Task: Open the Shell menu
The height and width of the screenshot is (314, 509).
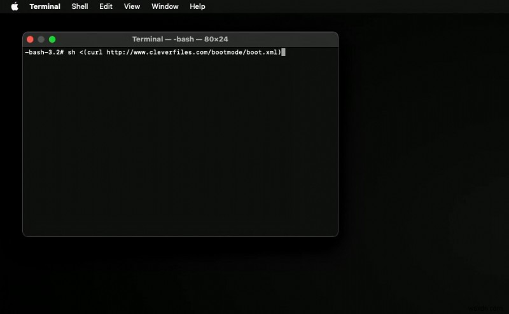Action: click(x=80, y=6)
